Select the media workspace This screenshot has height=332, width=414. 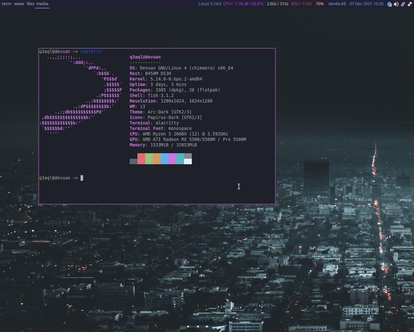[42, 4]
